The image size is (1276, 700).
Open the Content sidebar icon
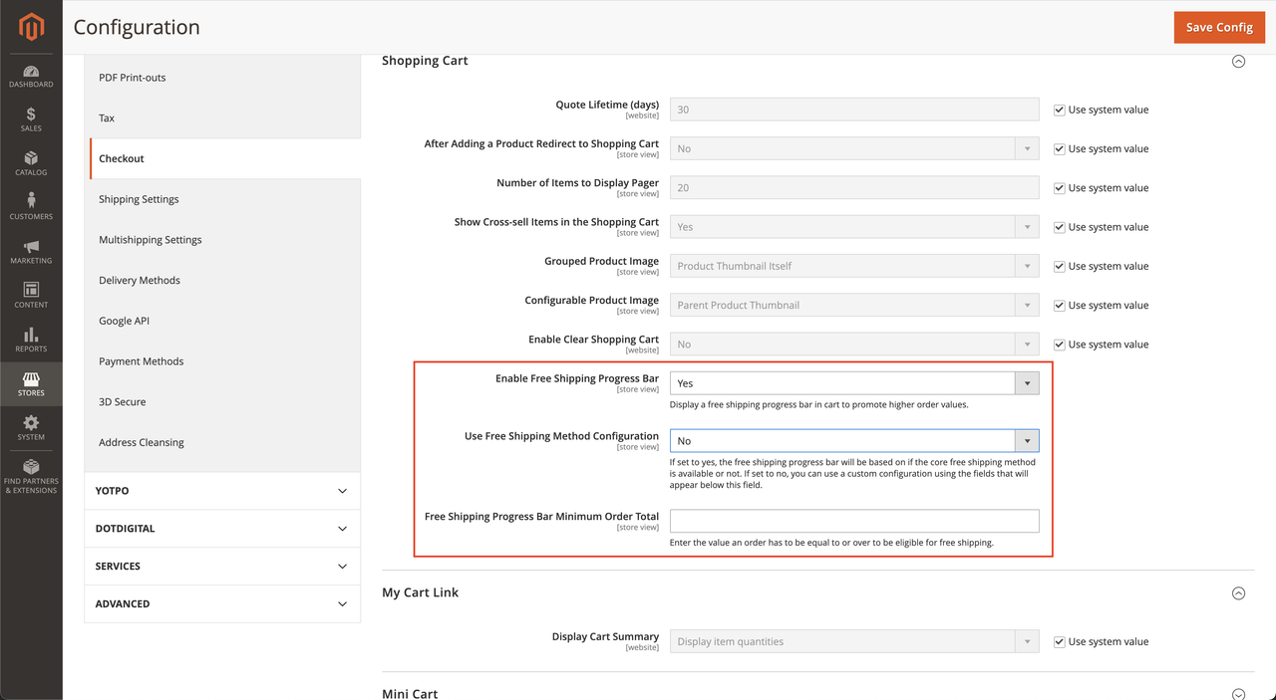pyautogui.click(x=31, y=296)
